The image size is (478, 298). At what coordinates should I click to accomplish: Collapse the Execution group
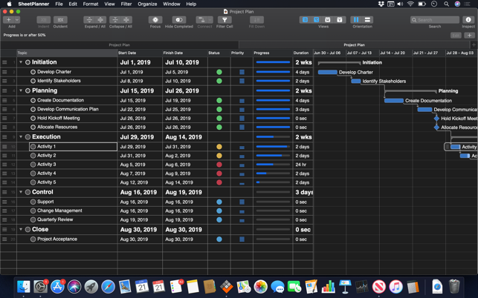point(21,137)
